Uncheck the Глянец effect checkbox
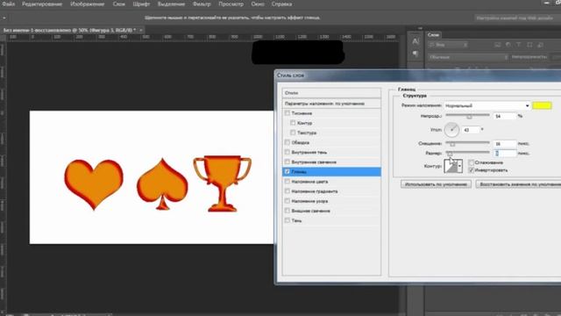The image size is (561, 316). (288, 172)
